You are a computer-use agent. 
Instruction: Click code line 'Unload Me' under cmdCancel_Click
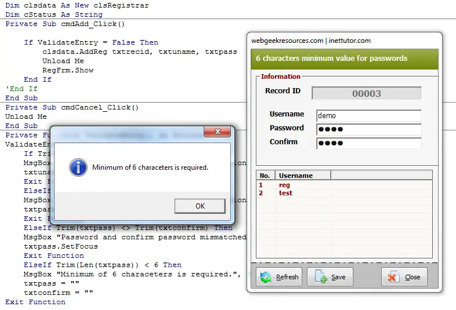pos(26,116)
